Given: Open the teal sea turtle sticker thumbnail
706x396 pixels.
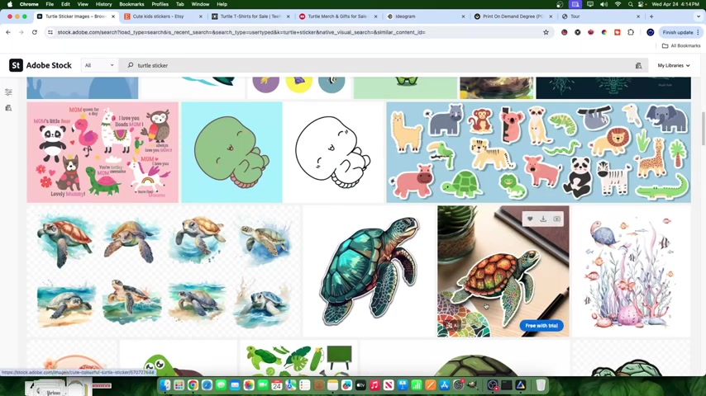Looking at the screenshot, I should [370, 271].
